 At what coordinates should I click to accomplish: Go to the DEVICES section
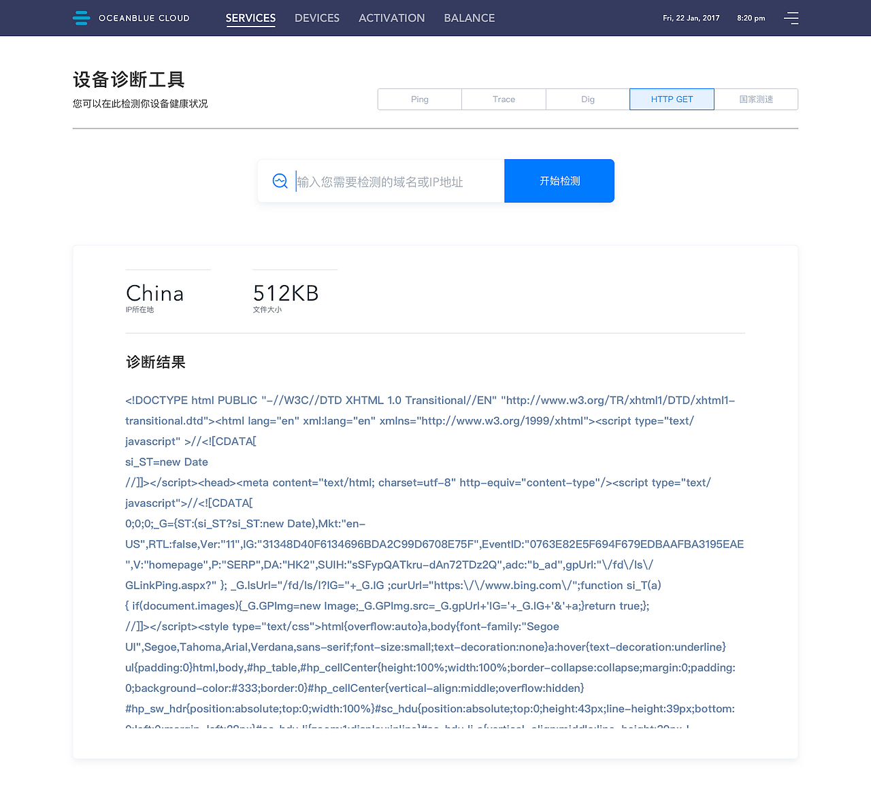pyautogui.click(x=317, y=18)
